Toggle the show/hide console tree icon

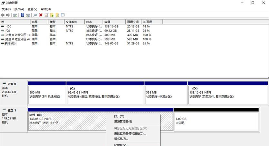click(15, 15)
